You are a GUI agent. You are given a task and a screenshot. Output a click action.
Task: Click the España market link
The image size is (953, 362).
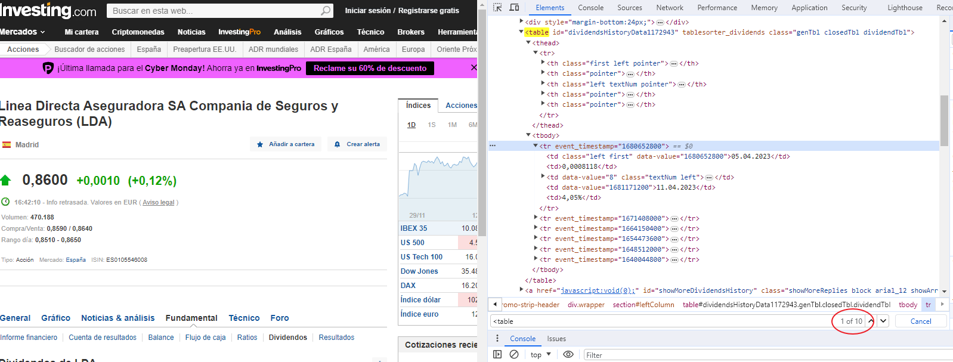[x=76, y=260]
